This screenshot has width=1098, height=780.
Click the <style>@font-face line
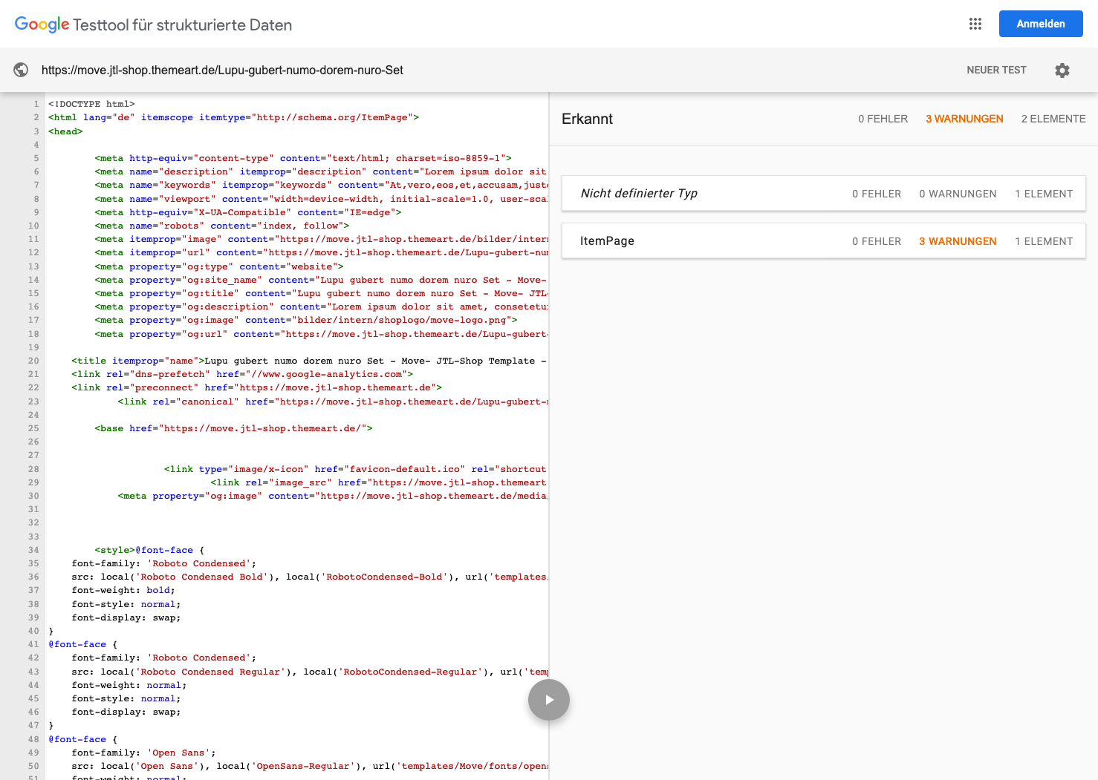149,550
